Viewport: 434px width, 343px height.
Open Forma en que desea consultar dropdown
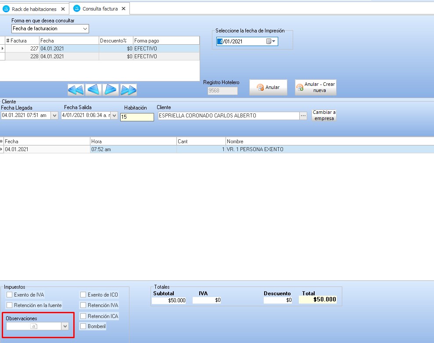(x=85, y=29)
